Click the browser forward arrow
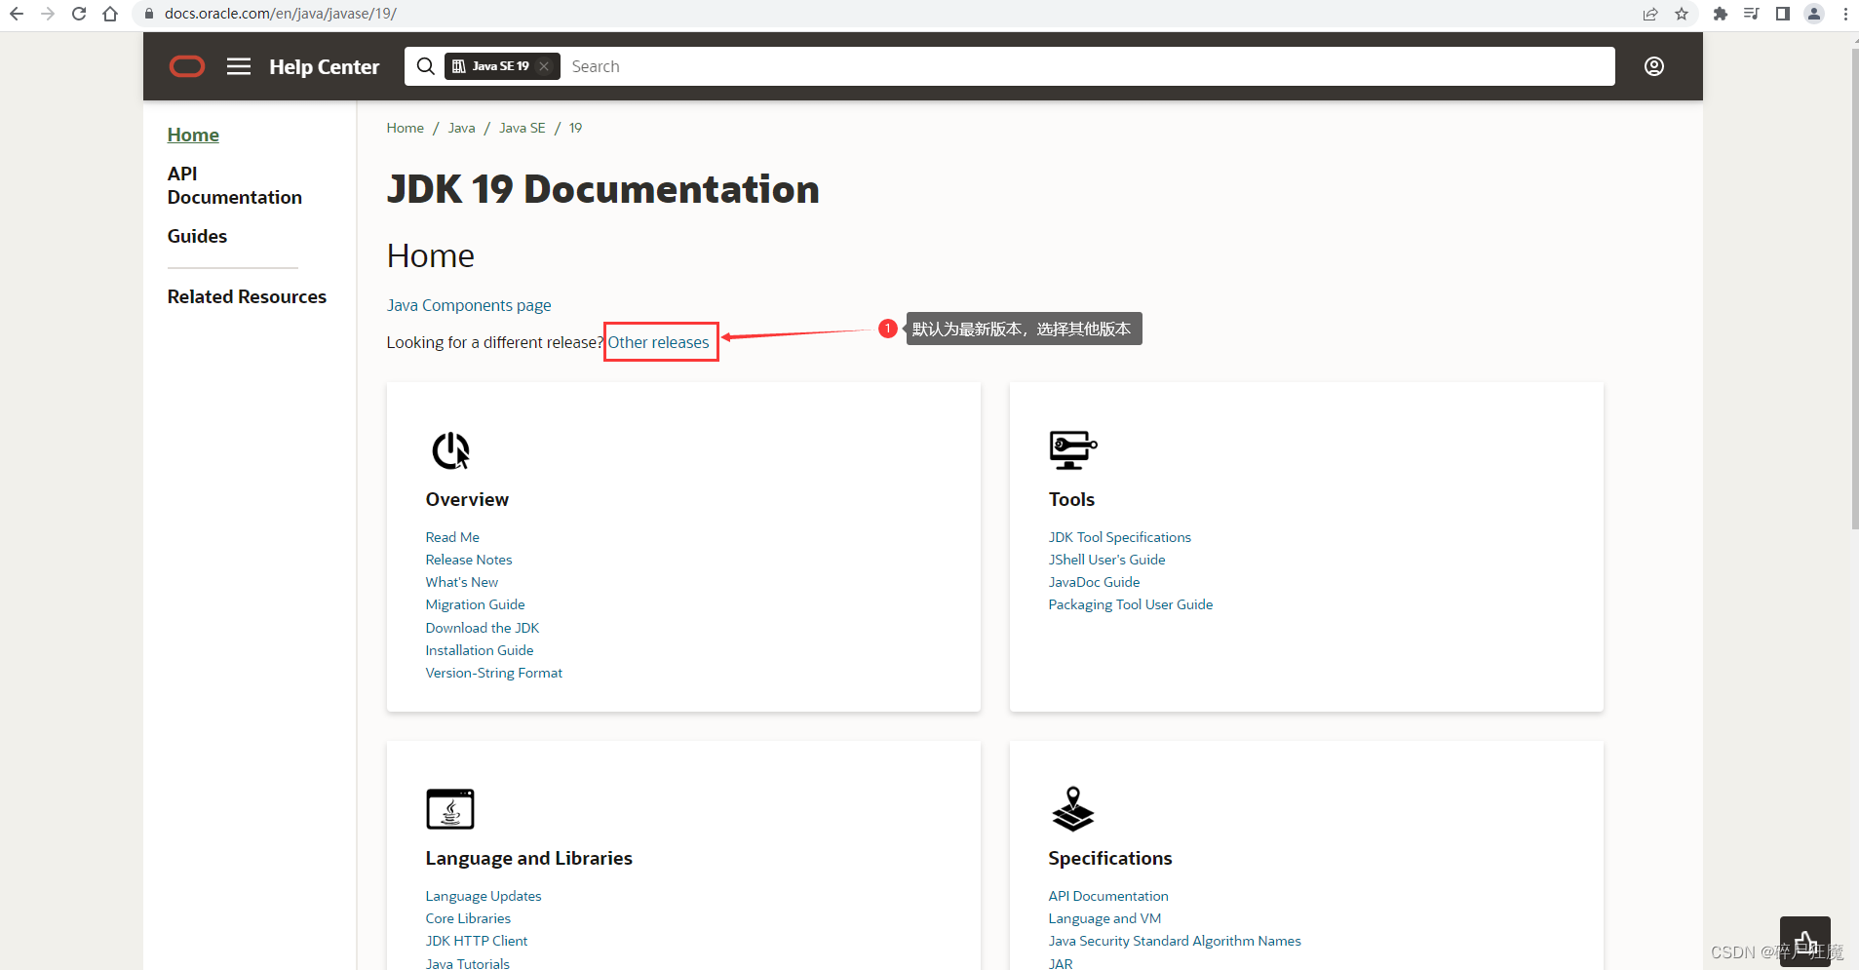The image size is (1859, 970). pos(48,14)
